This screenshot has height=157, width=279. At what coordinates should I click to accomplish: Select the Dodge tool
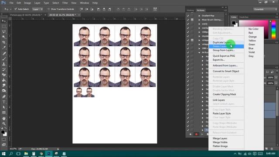pyautogui.click(x=4, y=91)
